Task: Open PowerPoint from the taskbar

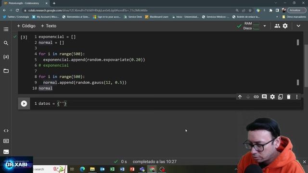Action: point(132,169)
